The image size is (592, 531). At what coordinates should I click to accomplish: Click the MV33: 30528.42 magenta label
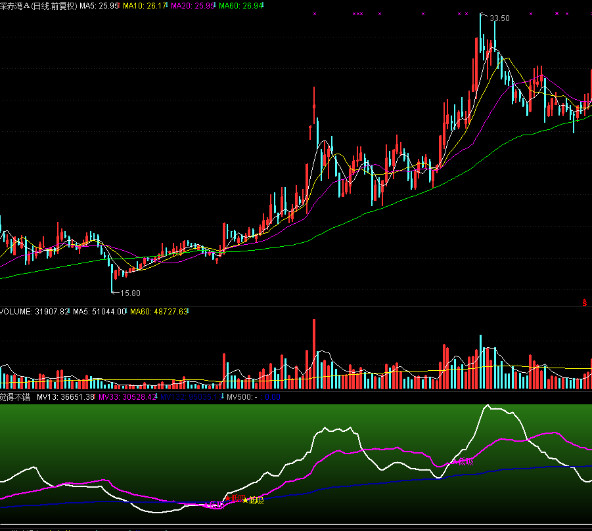tap(127, 396)
